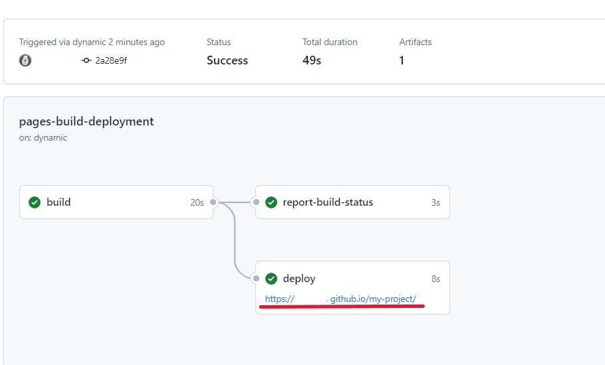
Task: Click the green check on deploy job
Action: click(x=271, y=279)
